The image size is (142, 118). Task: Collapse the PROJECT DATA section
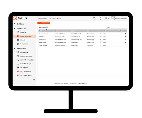[x=15, y=29]
